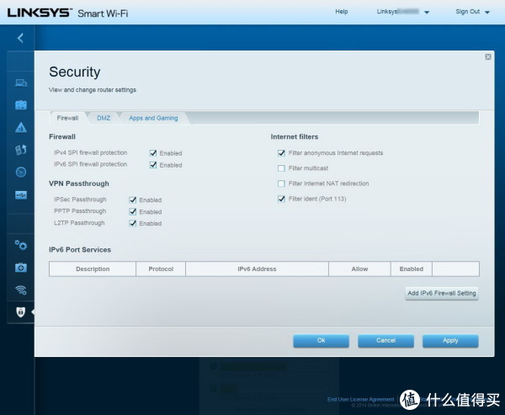
Task: Click Protocol column header
Action: [x=161, y=269]
